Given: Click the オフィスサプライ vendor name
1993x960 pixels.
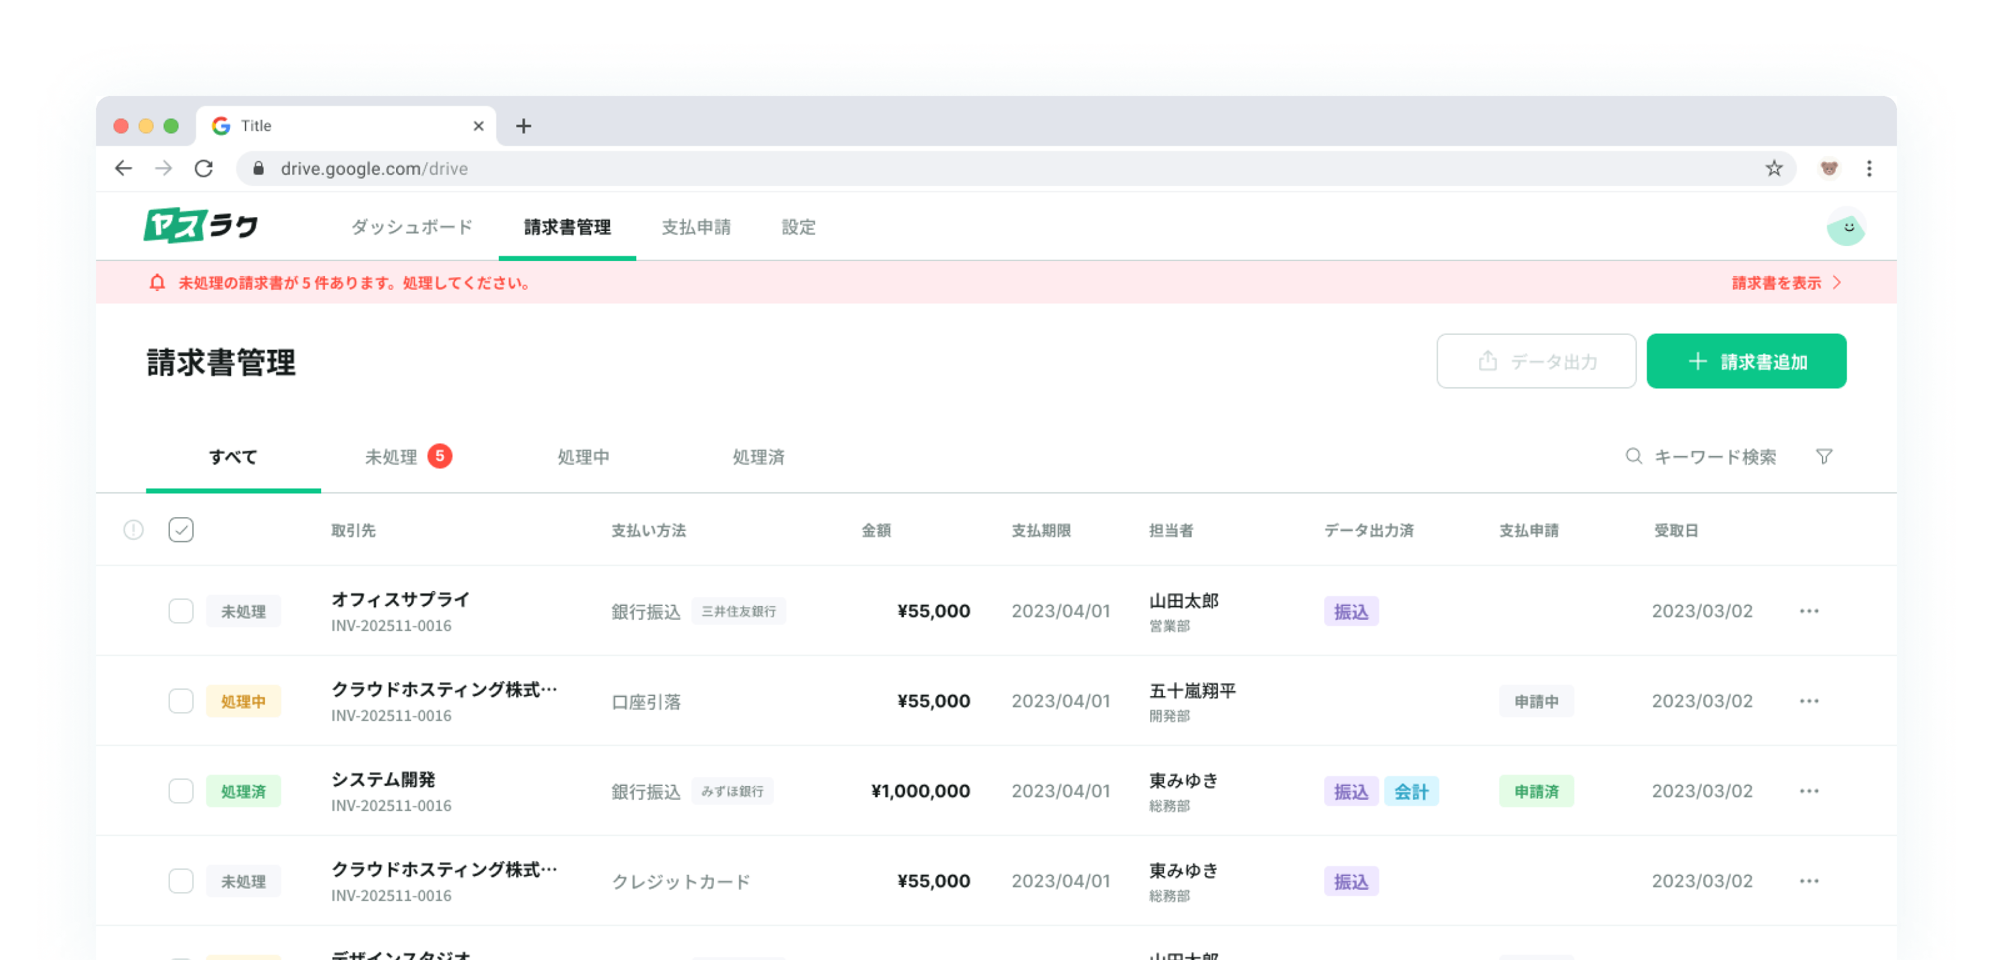Looking at the screenshot, I should (400, 599).
